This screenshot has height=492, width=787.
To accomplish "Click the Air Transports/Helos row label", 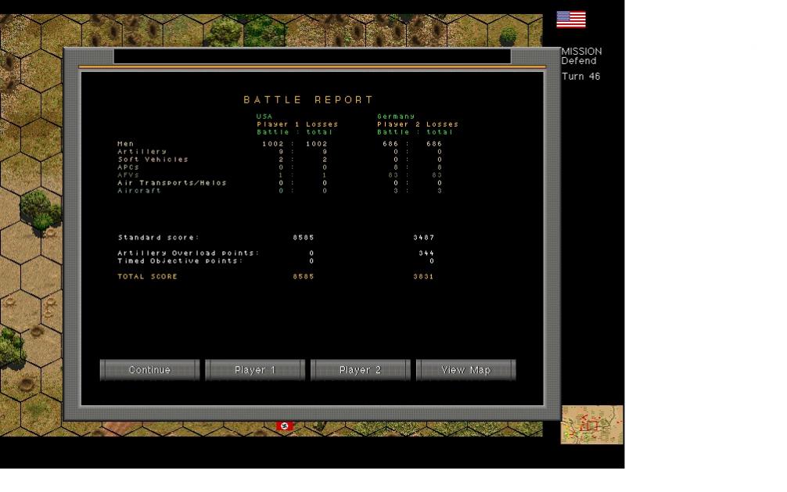I will point(171,183).
